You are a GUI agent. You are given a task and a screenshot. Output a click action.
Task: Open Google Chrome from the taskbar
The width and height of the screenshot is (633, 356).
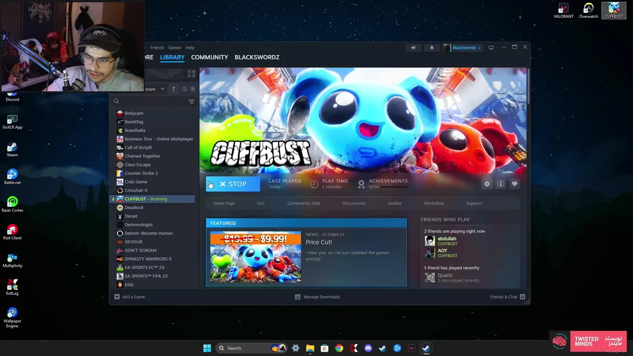339,348
